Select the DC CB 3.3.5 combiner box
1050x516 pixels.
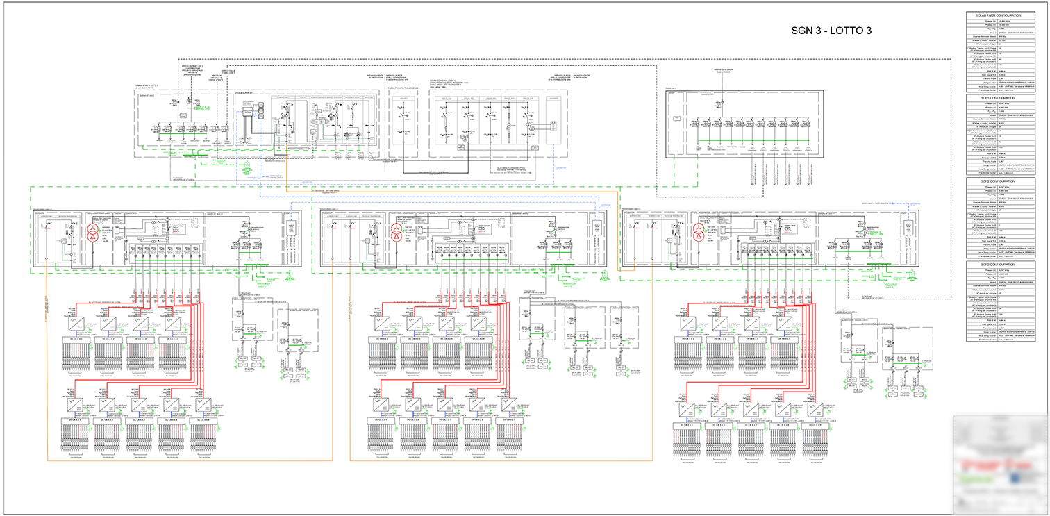pyautogui.click(x=74, y=420)
